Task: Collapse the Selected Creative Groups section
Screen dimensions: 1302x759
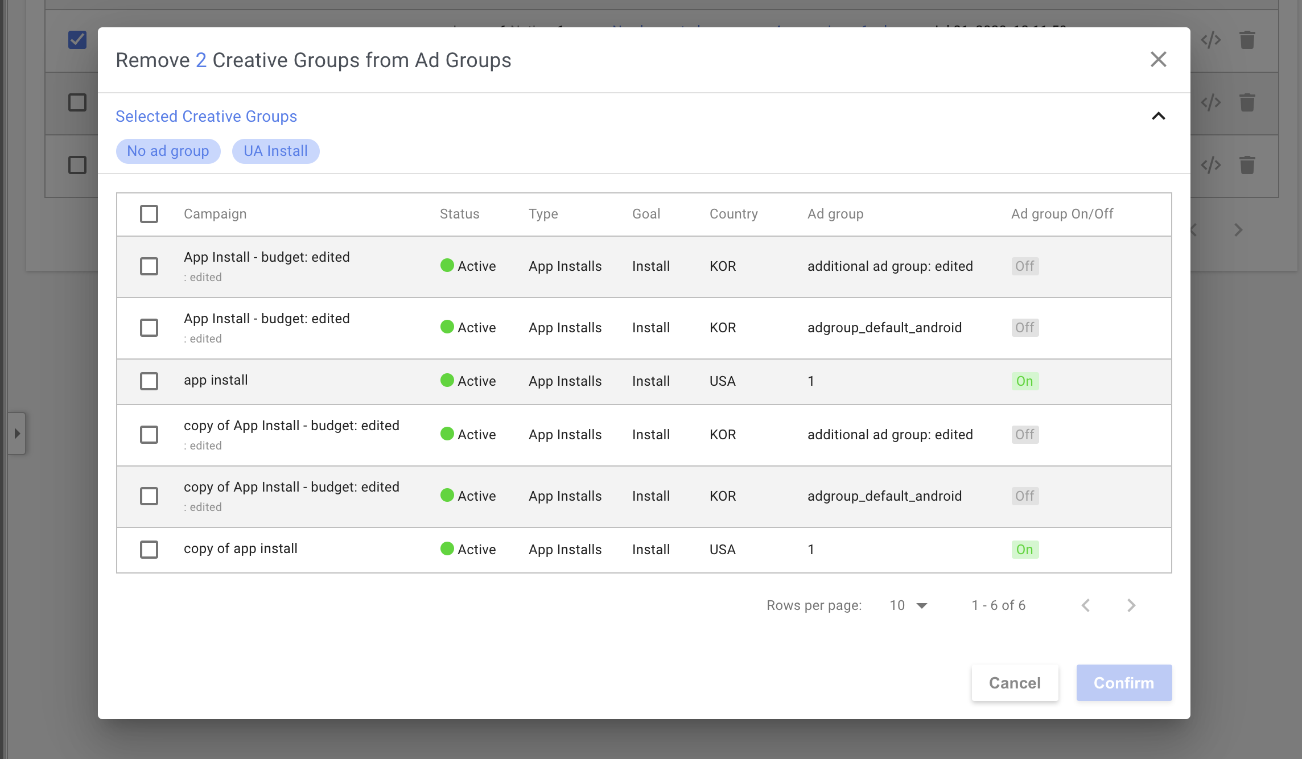Action: (x=1158, y=116)
